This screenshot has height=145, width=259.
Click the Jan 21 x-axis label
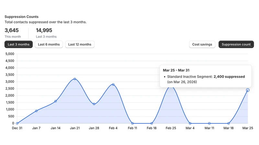[75, 128]
